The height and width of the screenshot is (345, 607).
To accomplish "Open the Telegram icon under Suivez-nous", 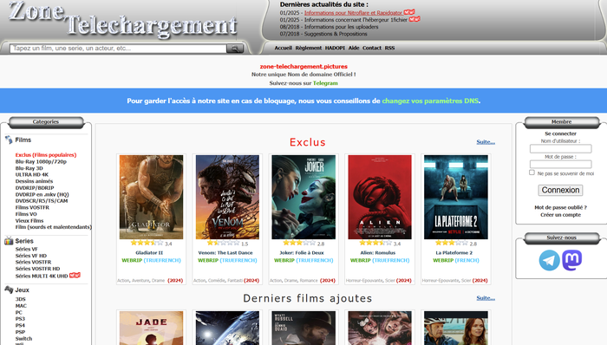I will tap(549, 260).
